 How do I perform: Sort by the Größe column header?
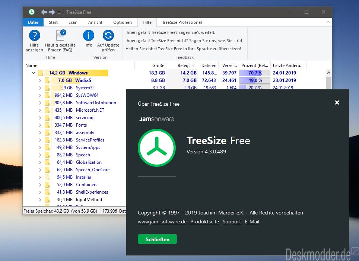click(x=151, y=66)
